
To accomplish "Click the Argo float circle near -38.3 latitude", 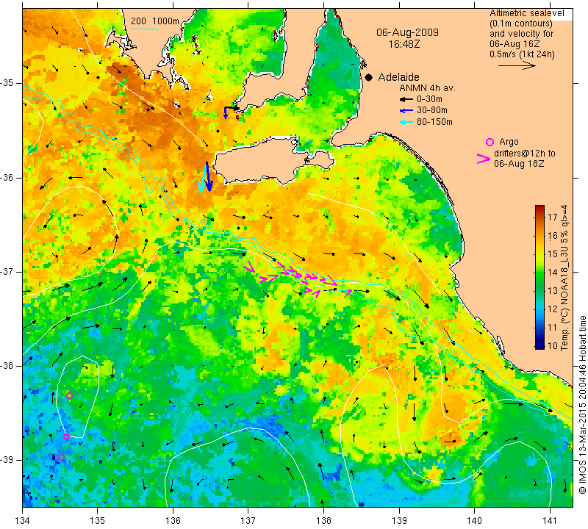I will click(x=69, y=395).
